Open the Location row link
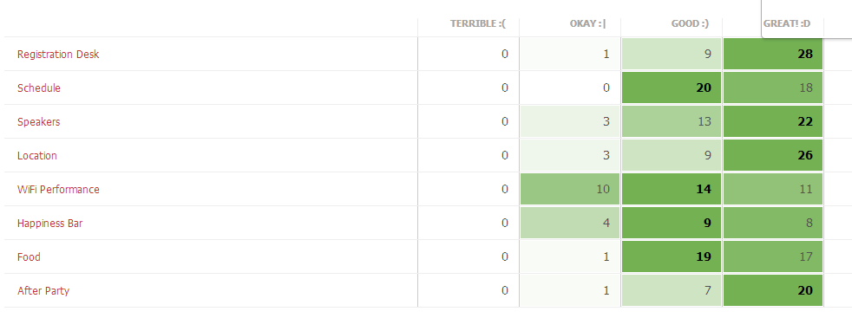This screenshot has width=852, height=331. pos(37,155)
